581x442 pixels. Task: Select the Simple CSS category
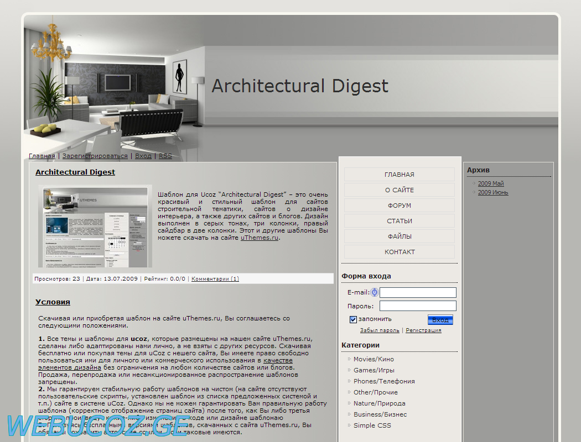point(372,426)
